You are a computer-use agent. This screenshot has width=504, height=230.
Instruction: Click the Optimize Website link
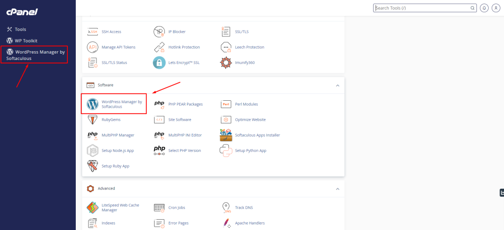coord(251,119)
